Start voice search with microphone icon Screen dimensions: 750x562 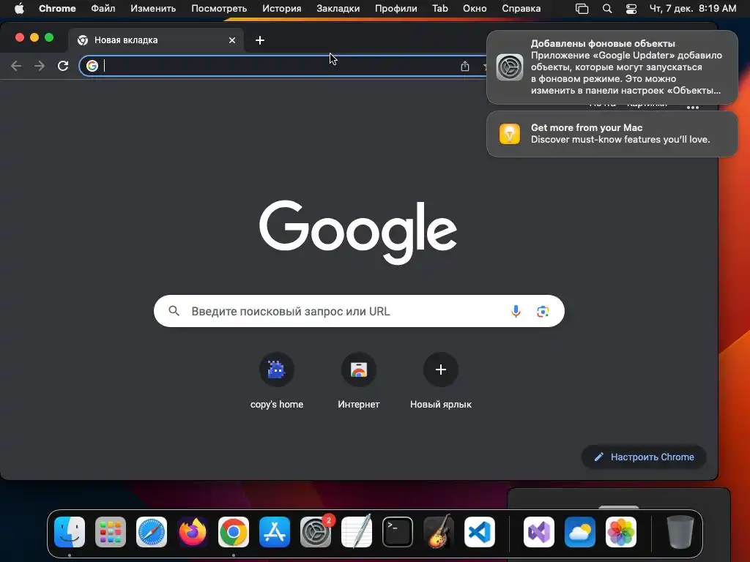click(516, 311)
